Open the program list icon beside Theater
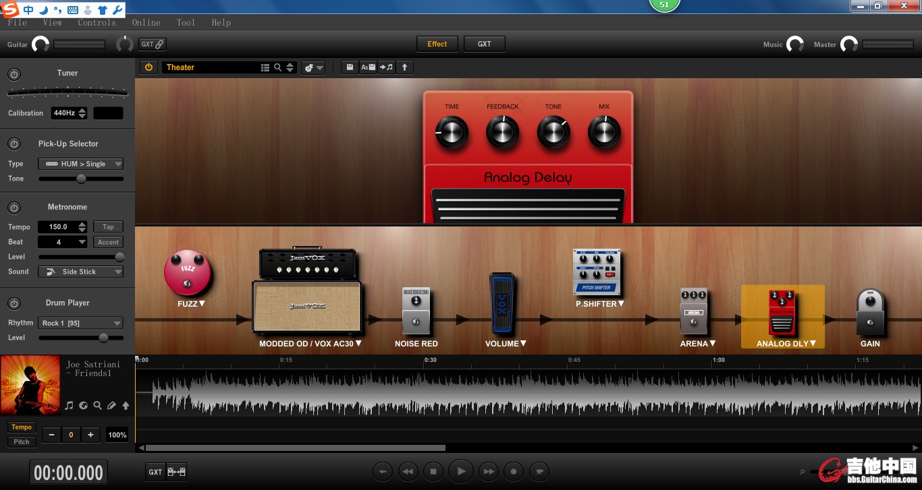Image resolution: width=922 pixels, height=490 pixels. point(265,67)
